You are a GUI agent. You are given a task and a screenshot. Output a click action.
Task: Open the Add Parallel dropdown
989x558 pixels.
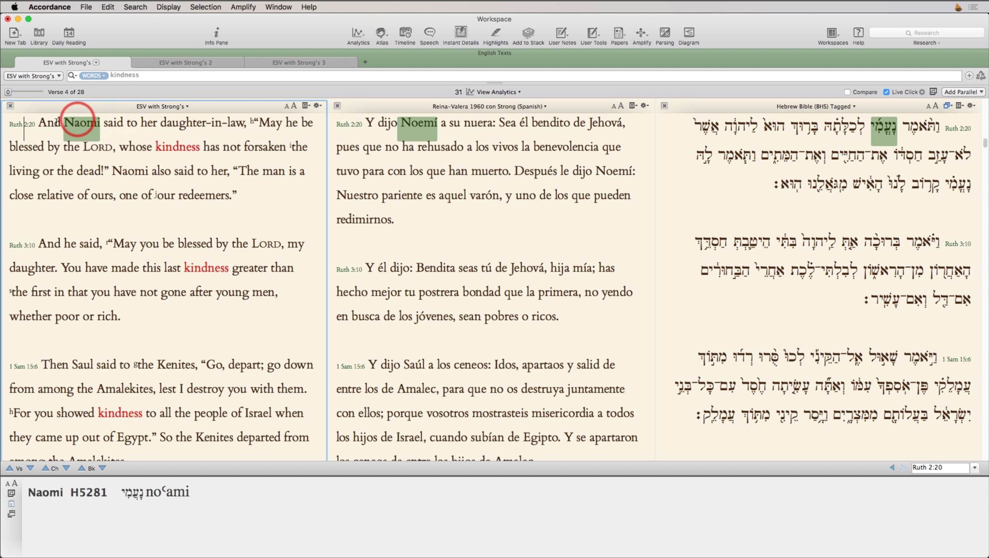[963, 92]
